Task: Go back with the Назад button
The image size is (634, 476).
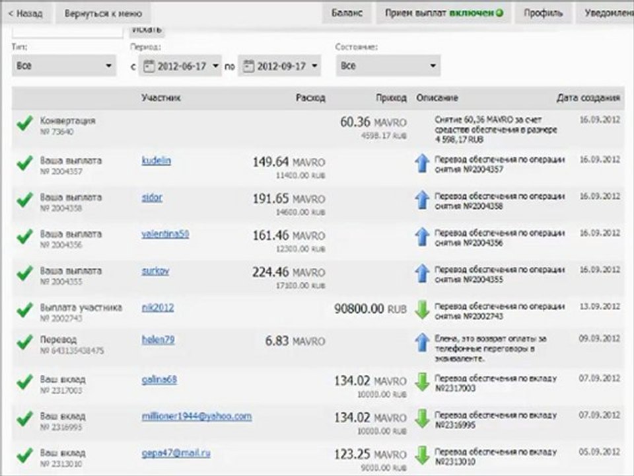Action: [x=26, y=13]
